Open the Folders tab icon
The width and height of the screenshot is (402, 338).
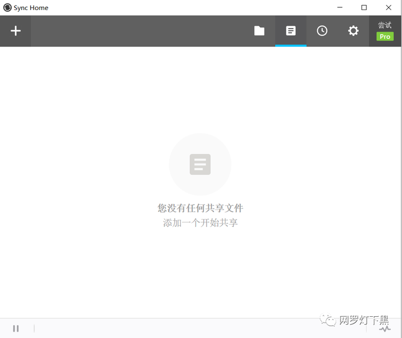259,31
